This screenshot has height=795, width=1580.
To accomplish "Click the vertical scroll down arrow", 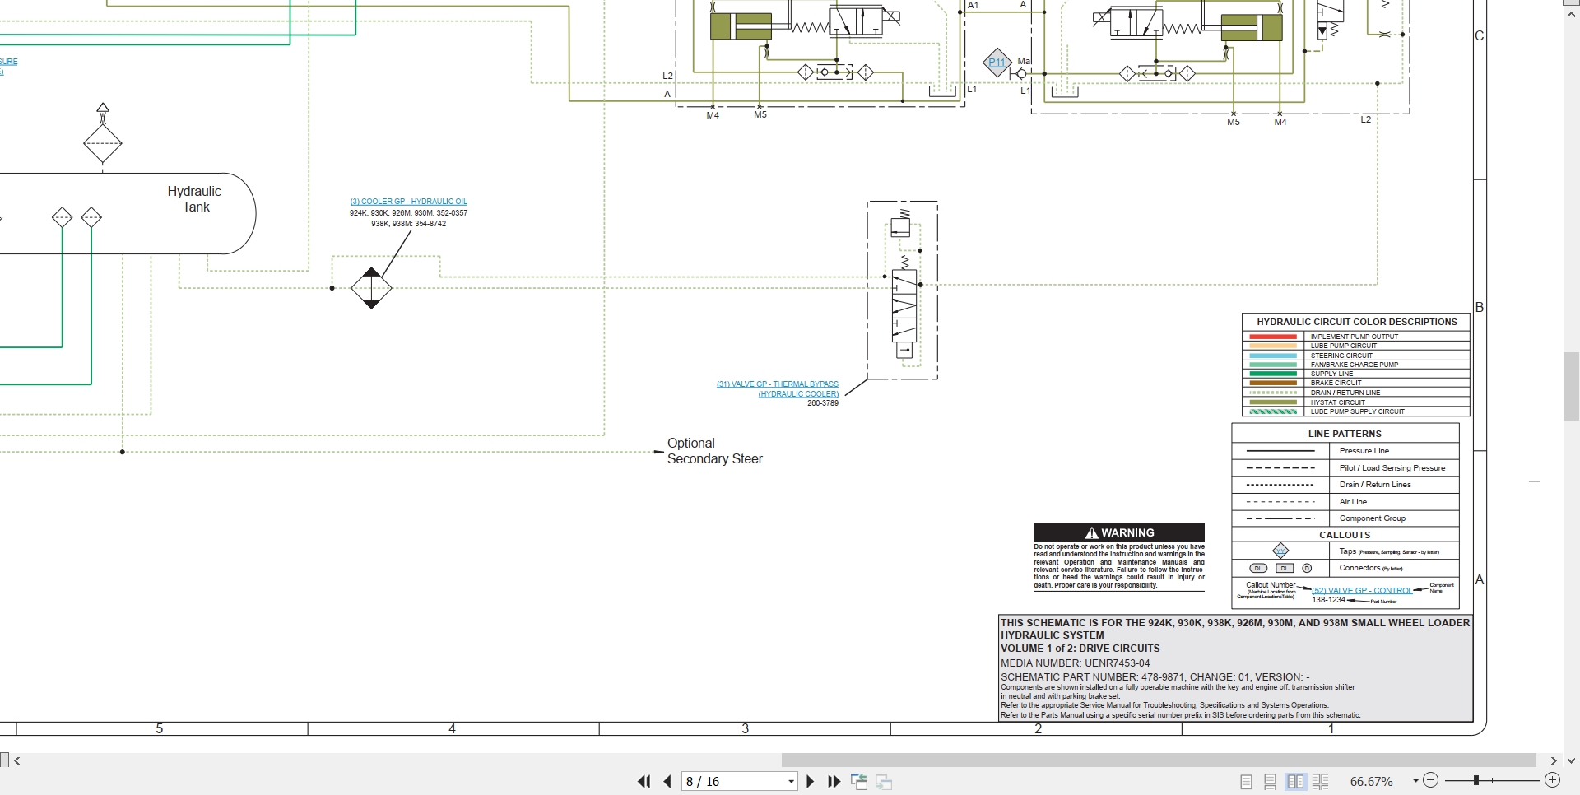I will tap(1572, 760).
